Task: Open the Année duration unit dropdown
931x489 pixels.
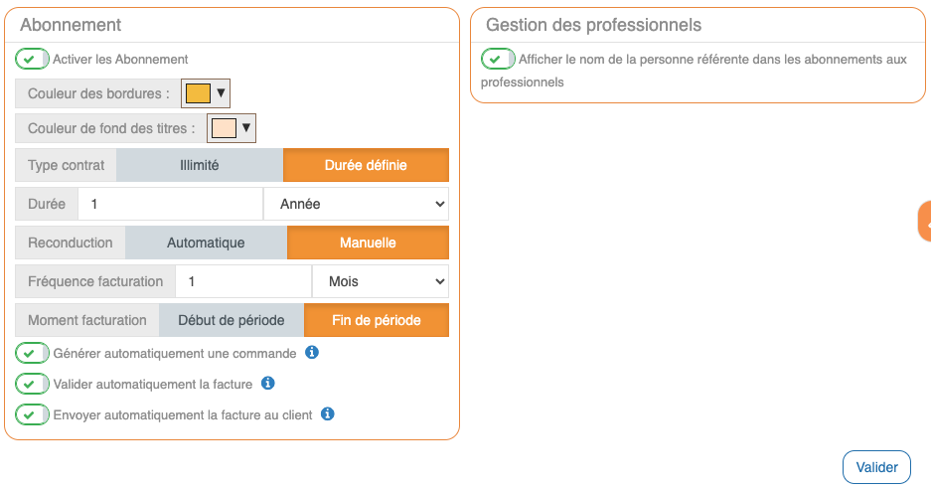Action: (356, 204)
